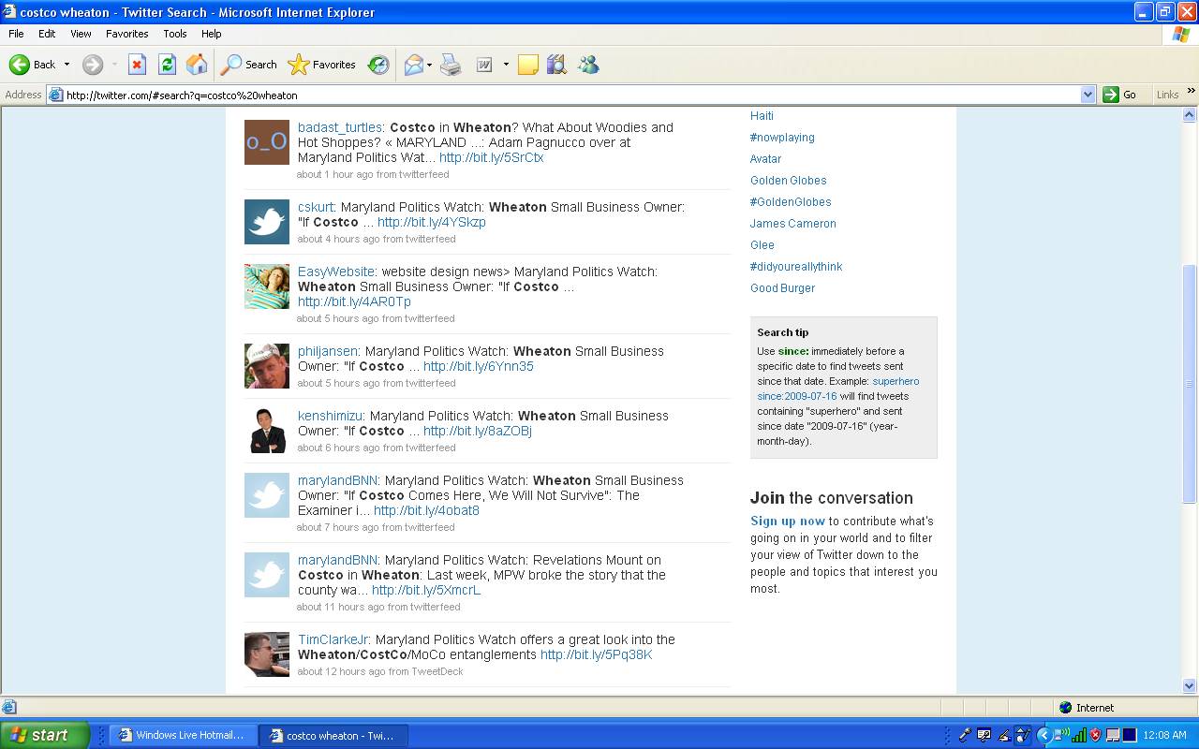1199x749 pixels.
Task: Click the green signal strength bars tray icon
Action: [x=1079, y=735]
